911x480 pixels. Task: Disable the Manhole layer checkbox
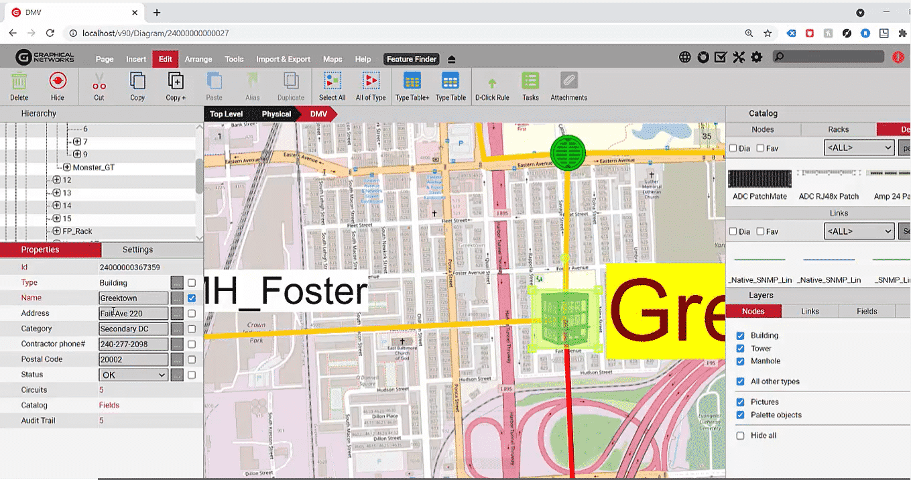pyautogui.click(x=740, y=361)
